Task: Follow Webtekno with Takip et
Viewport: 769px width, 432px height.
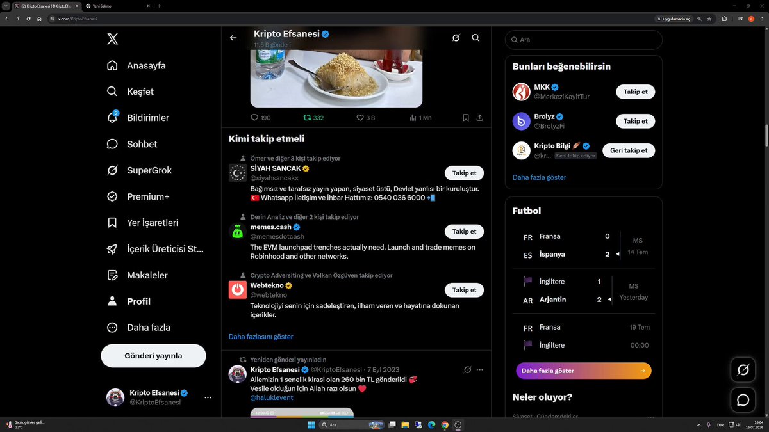Action: [x=464, y=290]
